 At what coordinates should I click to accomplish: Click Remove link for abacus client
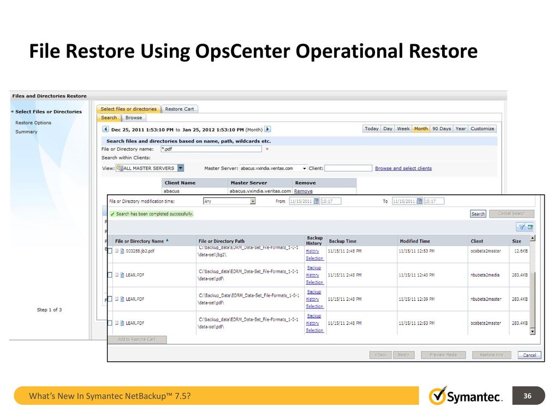tap(303, 191)
